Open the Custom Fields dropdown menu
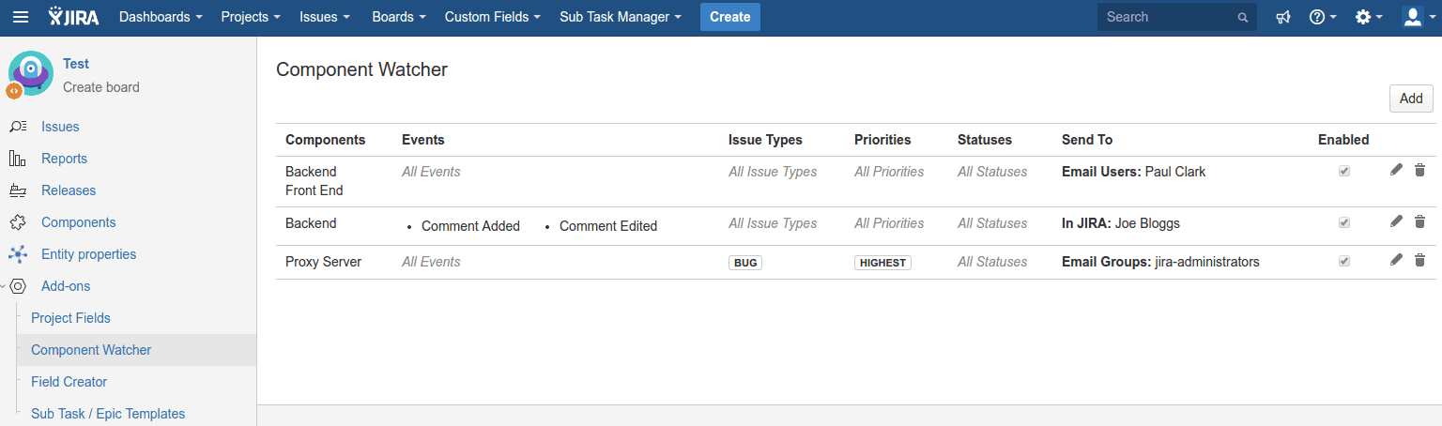 pos(493,17)
